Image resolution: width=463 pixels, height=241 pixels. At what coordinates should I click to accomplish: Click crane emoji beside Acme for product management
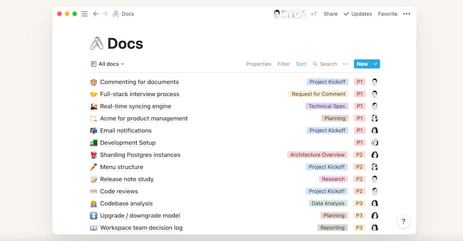94,118
